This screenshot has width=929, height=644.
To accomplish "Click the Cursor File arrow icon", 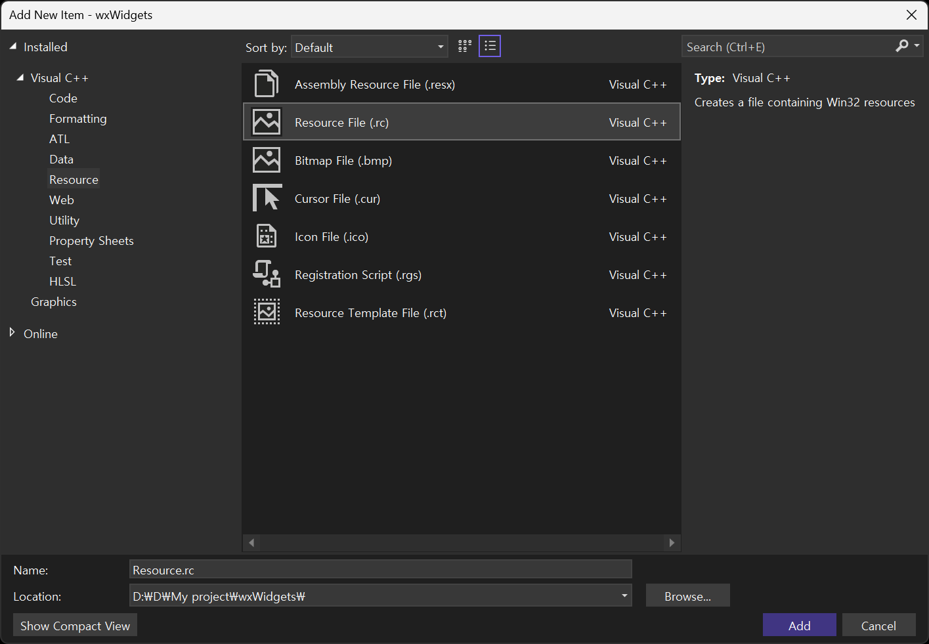I will pos(267,198).
